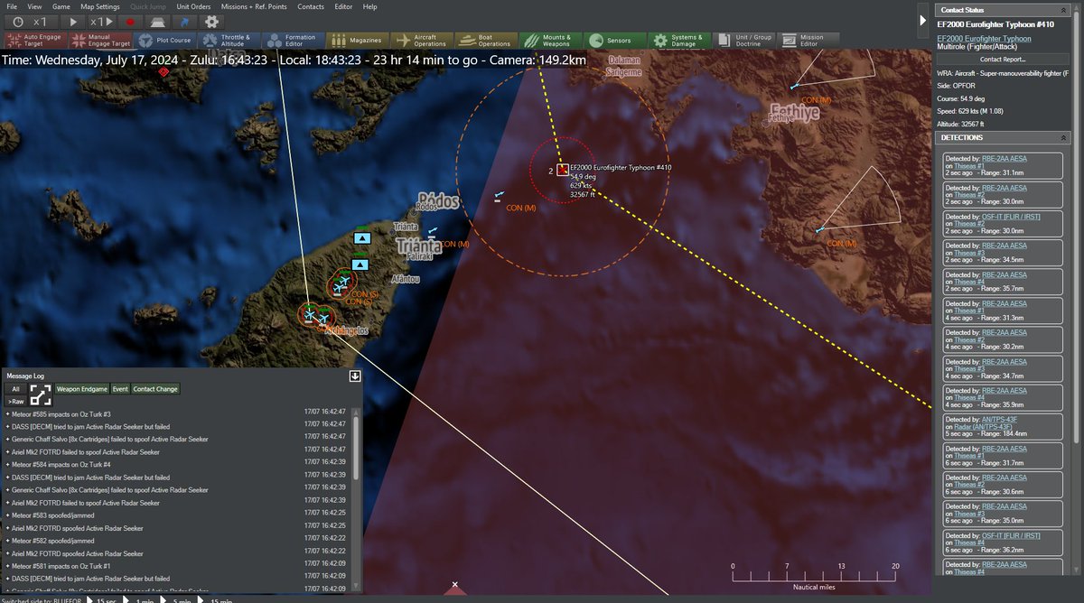Click the blue arrow toolbar icon

[x=184, y=21]
